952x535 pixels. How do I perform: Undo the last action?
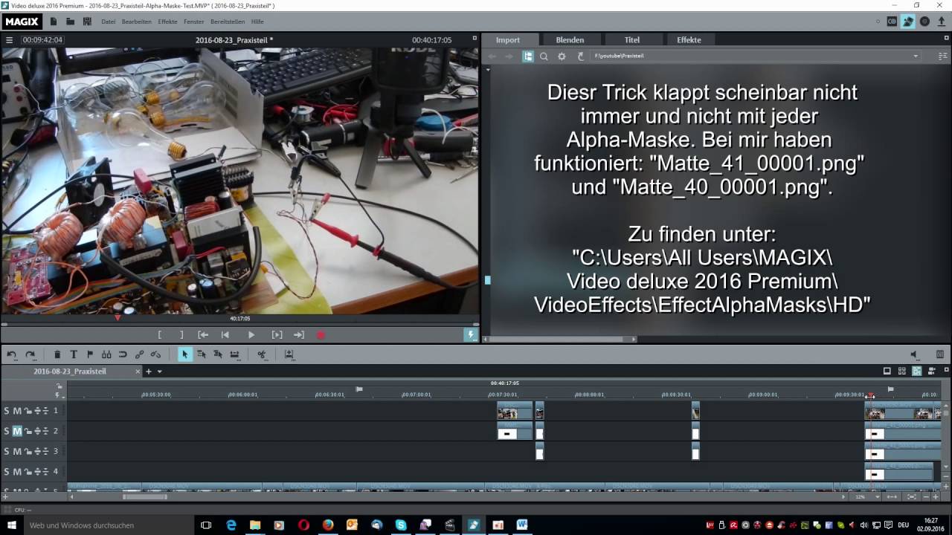click(12, 354)
